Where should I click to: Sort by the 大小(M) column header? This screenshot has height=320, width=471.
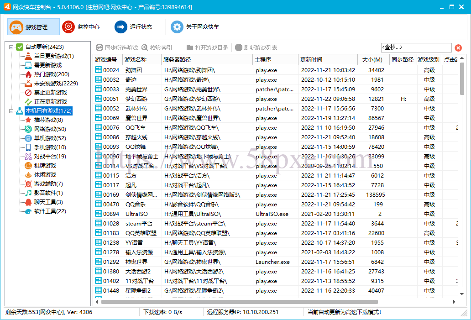tap(374, 60)
